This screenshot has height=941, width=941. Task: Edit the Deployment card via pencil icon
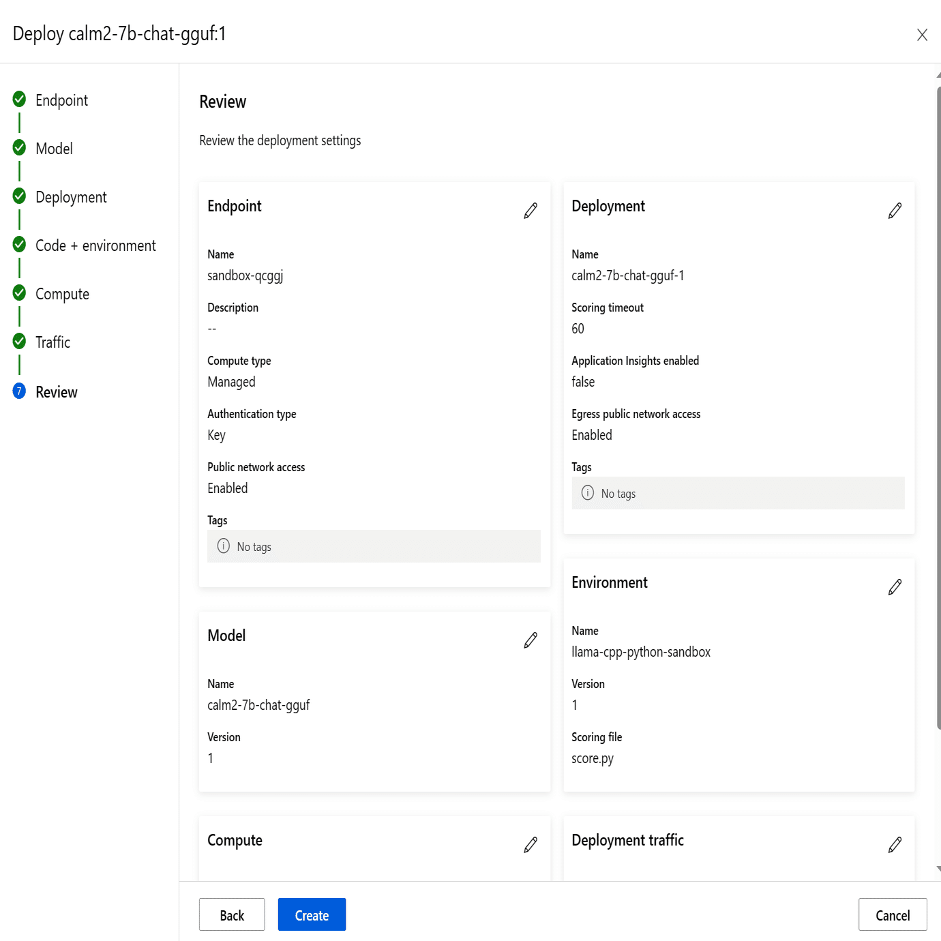895,211
